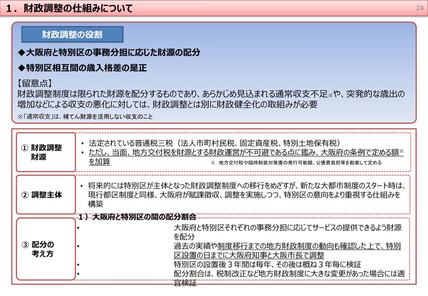Viewport: 428px width, 296px height.
Task: Select the ① 財政調整財源 label box
Action: (x=46, y=152)
